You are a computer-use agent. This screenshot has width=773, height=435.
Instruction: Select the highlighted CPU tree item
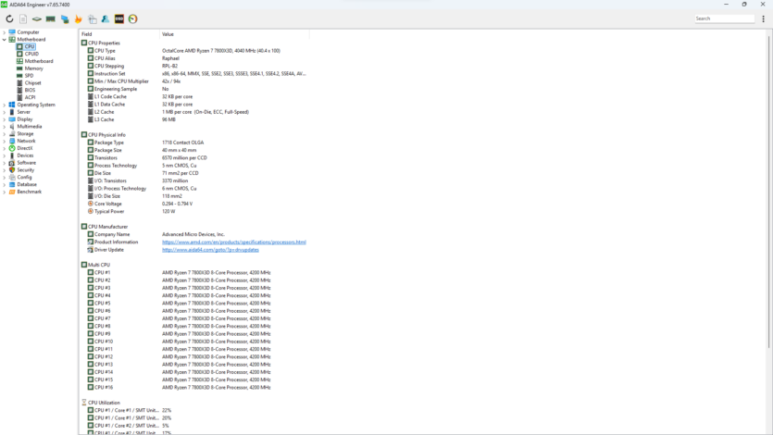pos(30,46)
